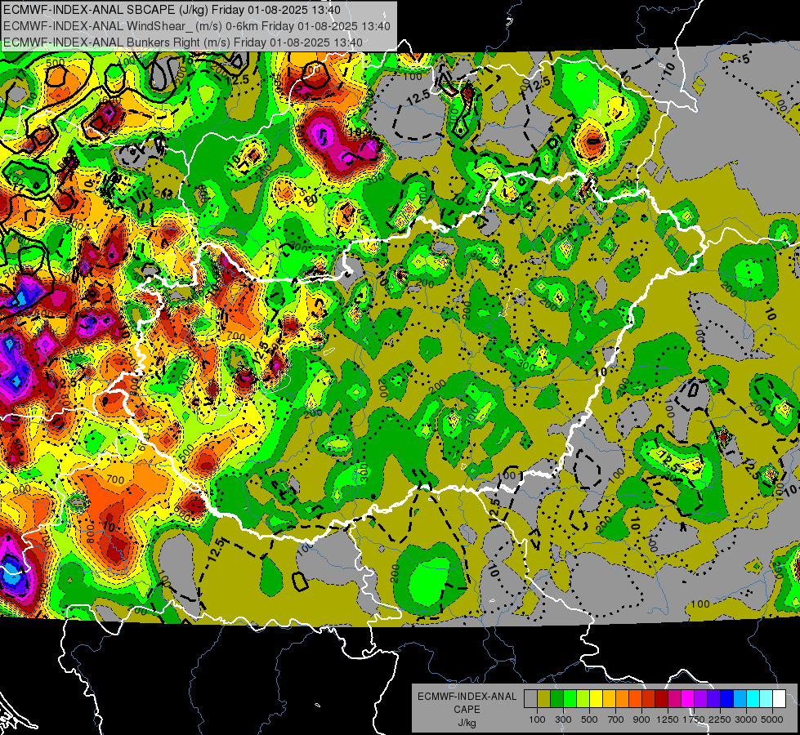The image size is (800, 735).
Task: Click the 1750 value under legend bar
Action: tap(694, 719)
